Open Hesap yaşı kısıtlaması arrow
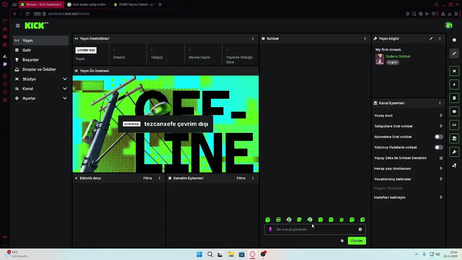This screenshot has height=260, width=462. coord(441,168)
